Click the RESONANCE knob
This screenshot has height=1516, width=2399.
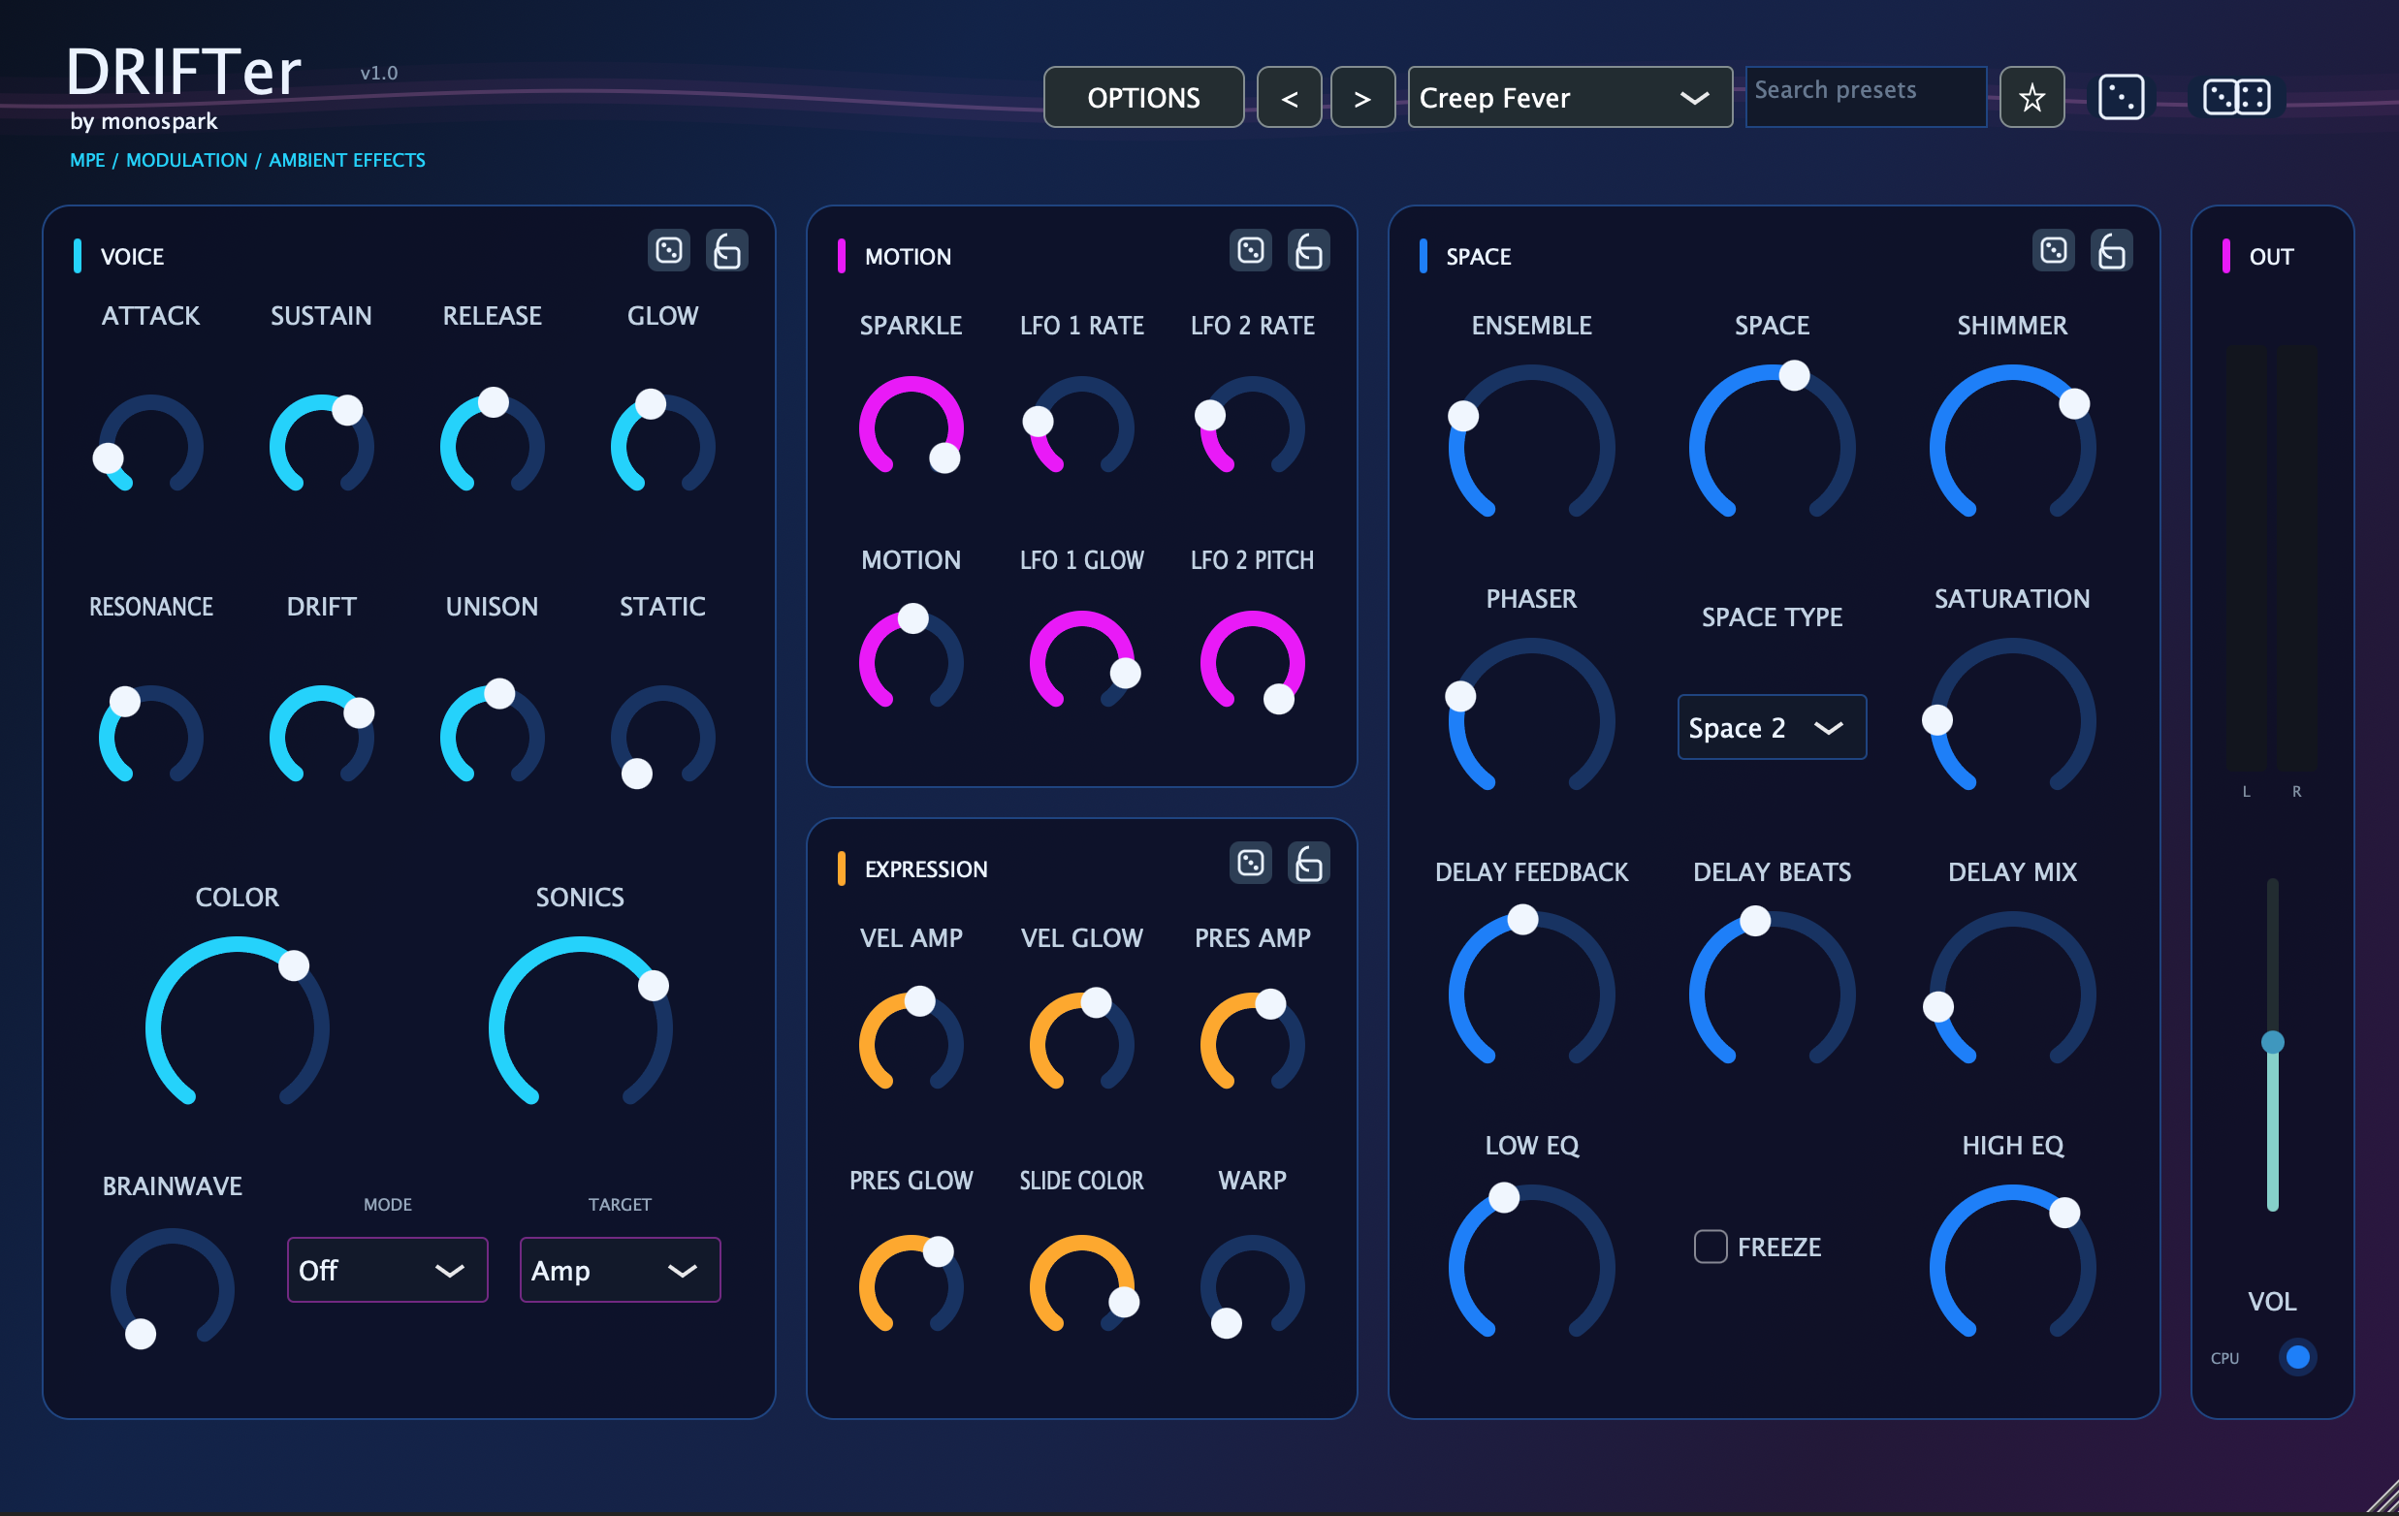[x=150, y=735]
